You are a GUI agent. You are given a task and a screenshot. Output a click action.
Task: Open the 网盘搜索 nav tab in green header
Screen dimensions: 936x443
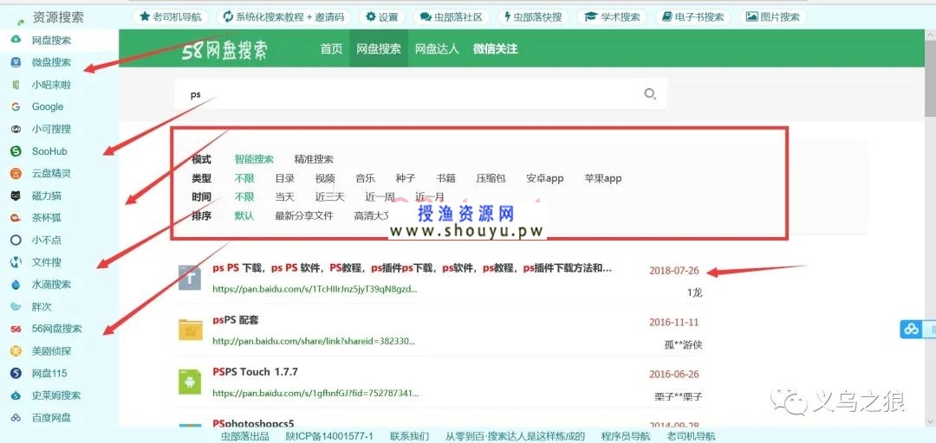[379, 49]
